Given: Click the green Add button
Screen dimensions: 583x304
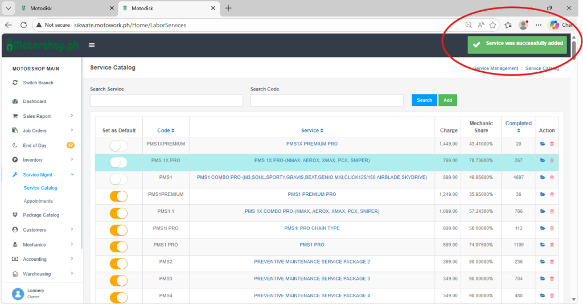Looking at the screenshot, I should click(447, 100).
